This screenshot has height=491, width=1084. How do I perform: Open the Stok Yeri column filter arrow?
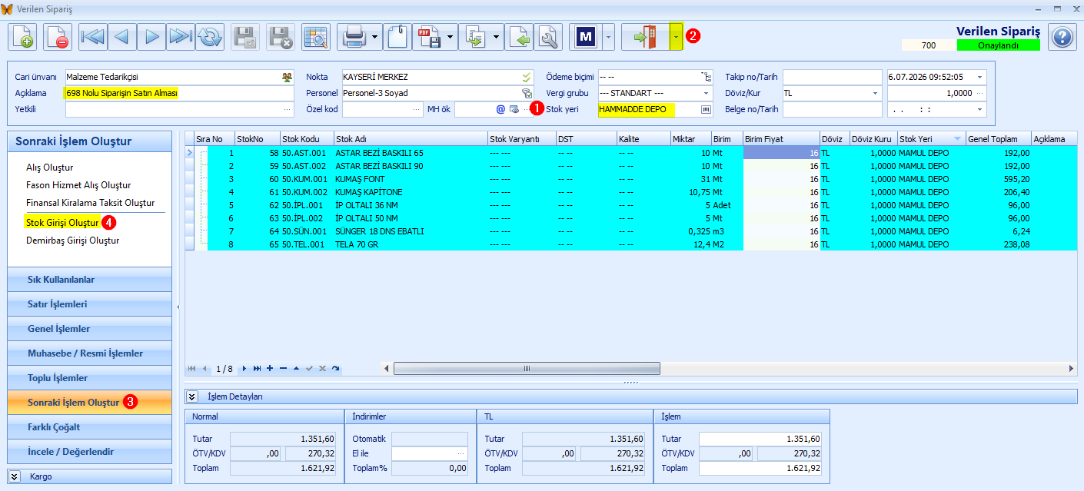click(957, 139)
